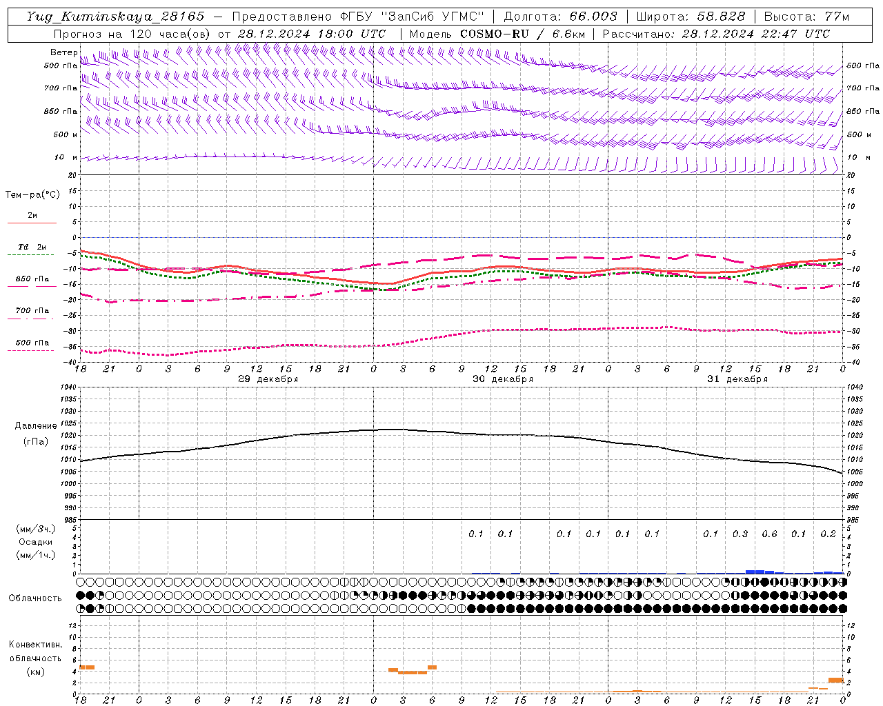Click the 31 декабря date label
883x706 pixels.
737,379
